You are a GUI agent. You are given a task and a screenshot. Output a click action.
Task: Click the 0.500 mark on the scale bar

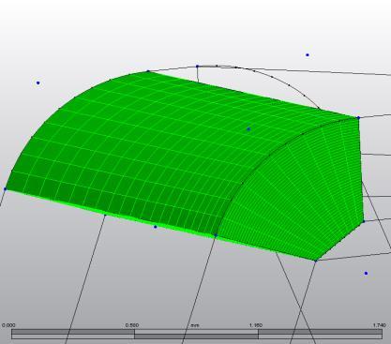[131, 325]
